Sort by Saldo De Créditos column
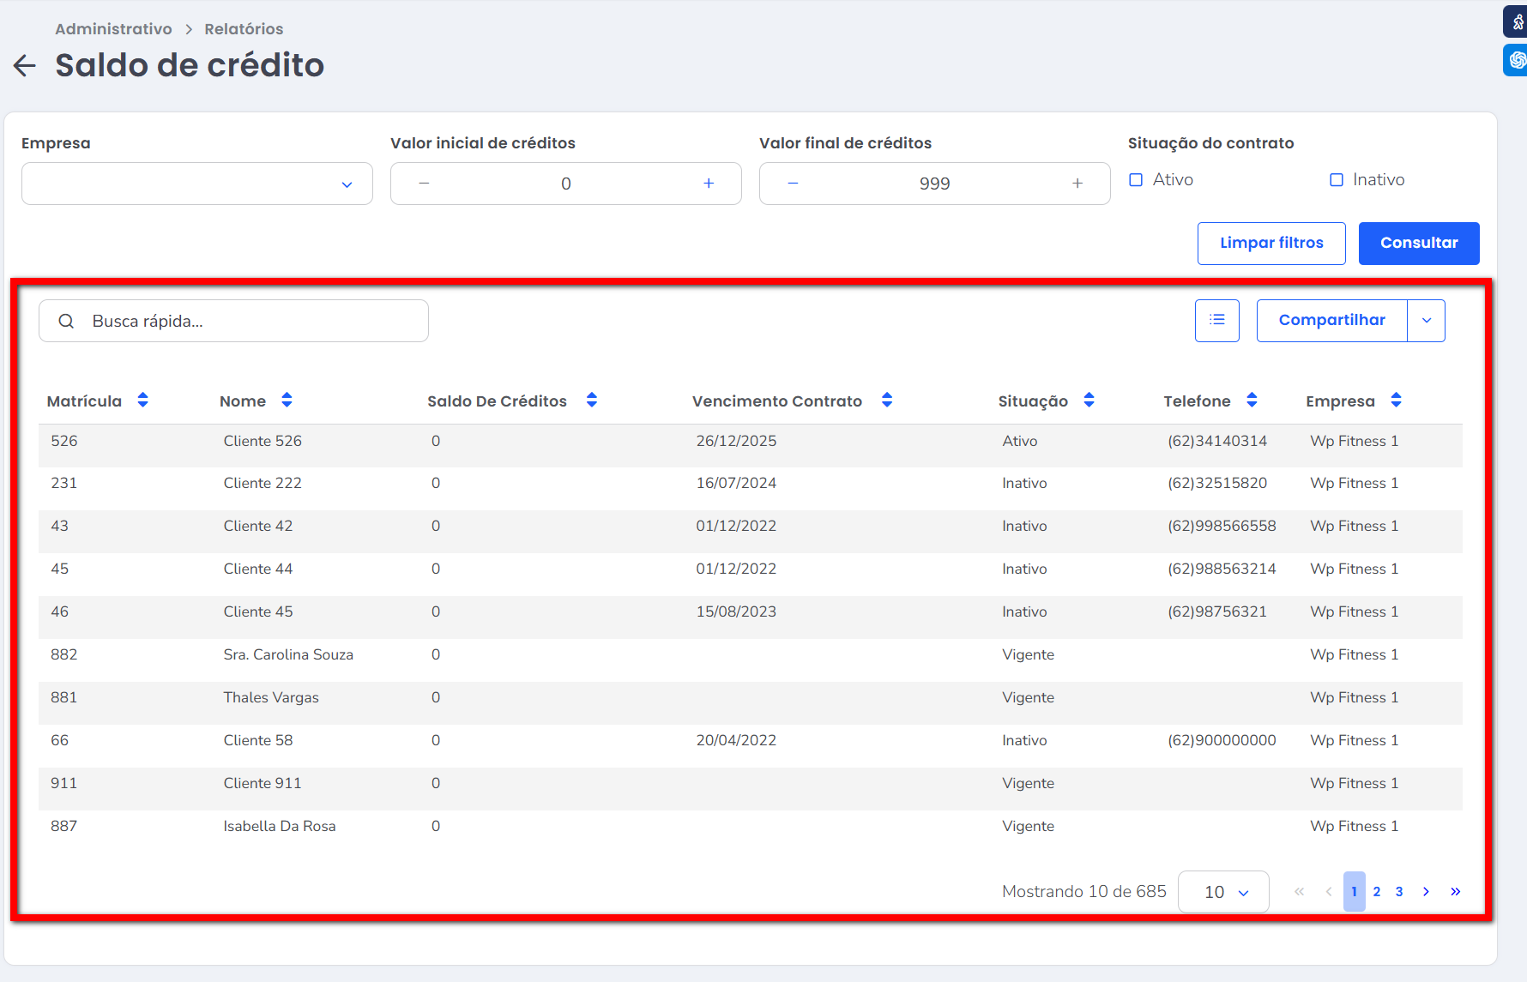 tap(592, 401)
